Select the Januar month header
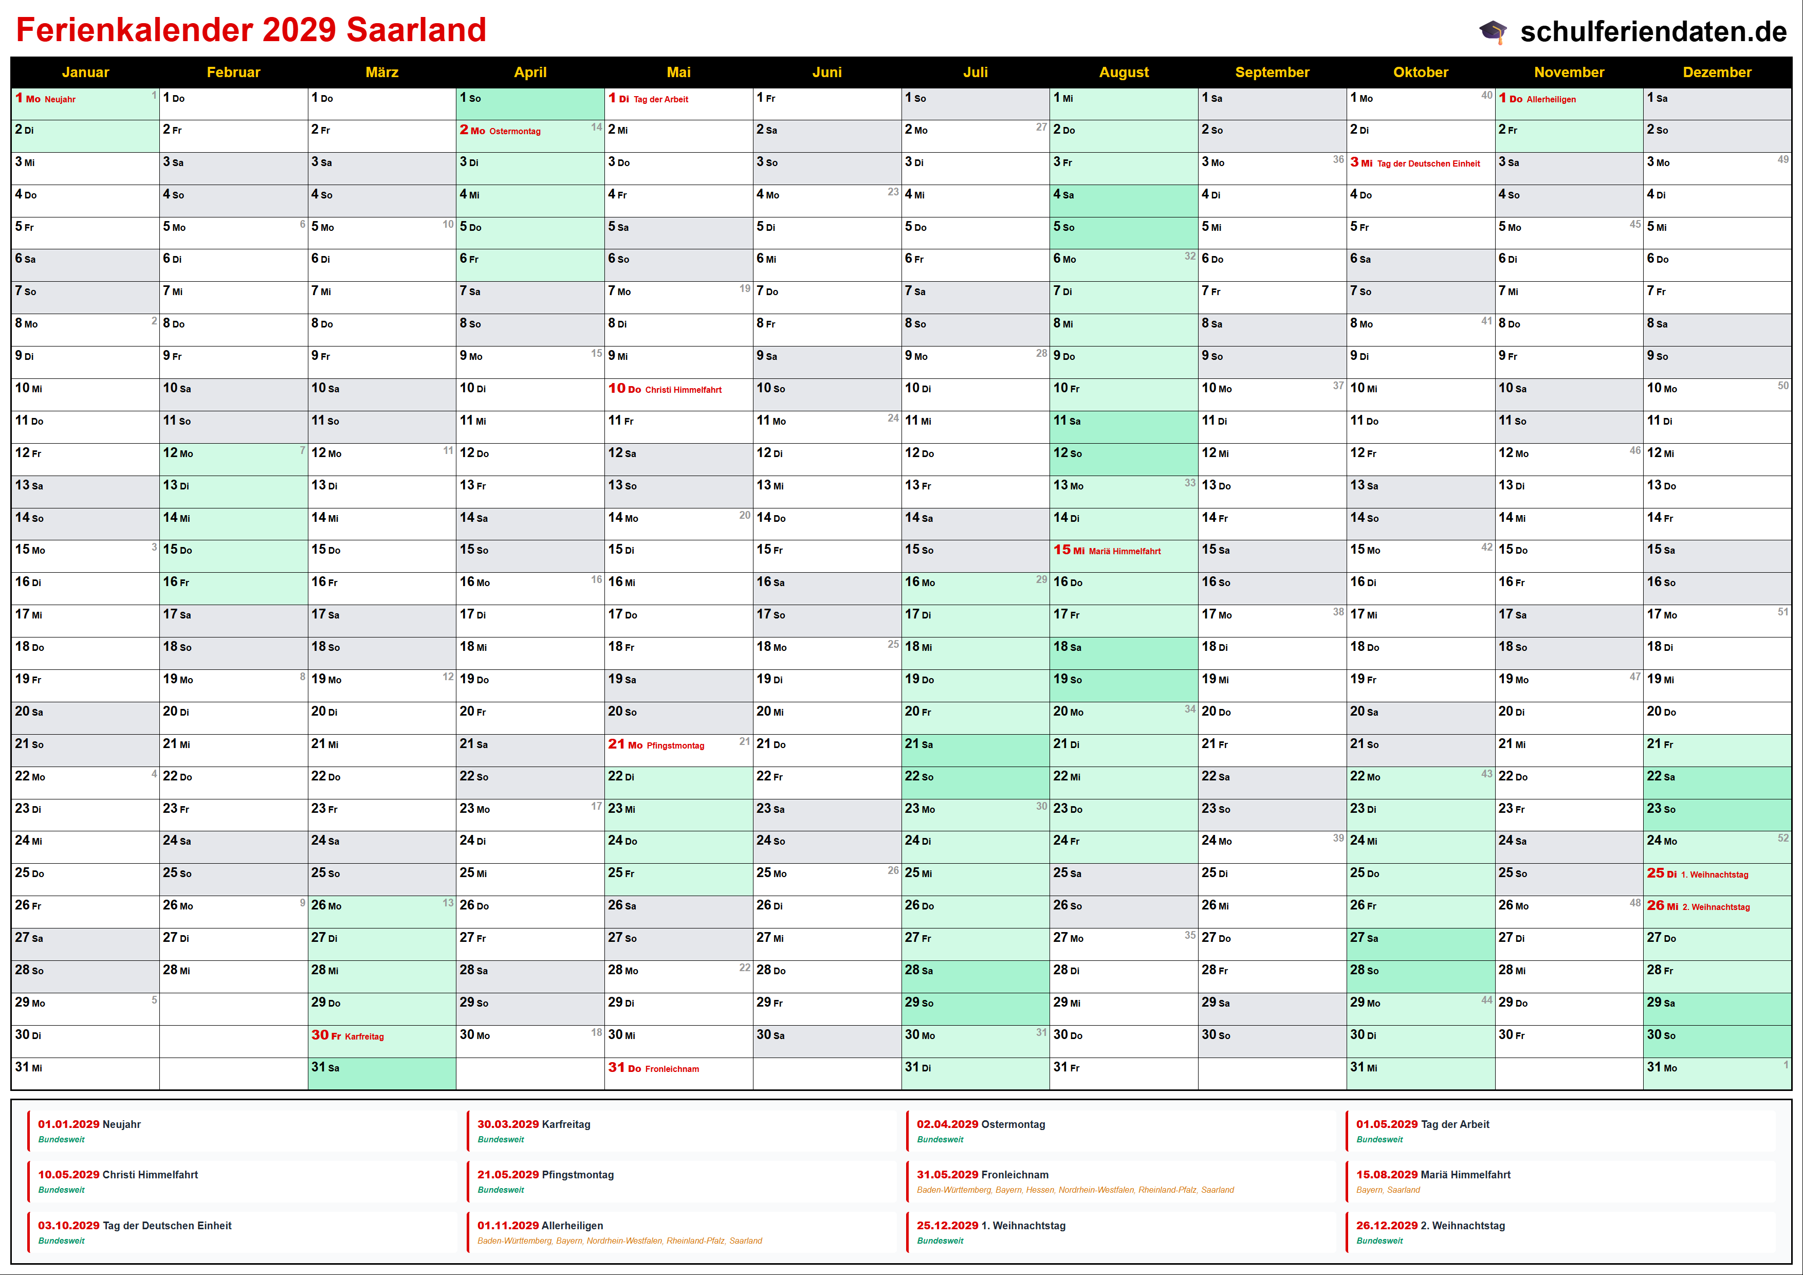Viewport: 1803px width, 1275px height. [x=85, y=72]
